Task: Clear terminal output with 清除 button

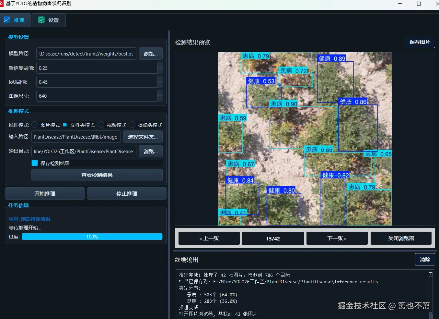Action: [x=425, y=259]
